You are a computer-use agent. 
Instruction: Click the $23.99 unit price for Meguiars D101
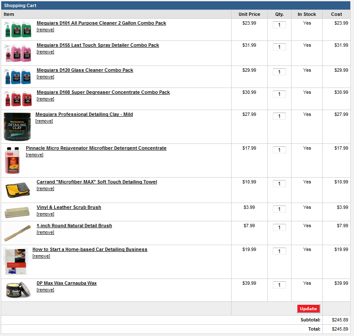click(249, 23)
